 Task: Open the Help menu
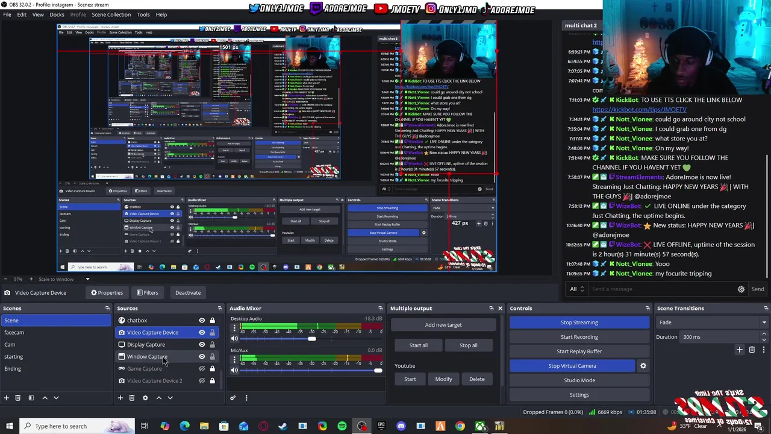[x=161, y=14]
